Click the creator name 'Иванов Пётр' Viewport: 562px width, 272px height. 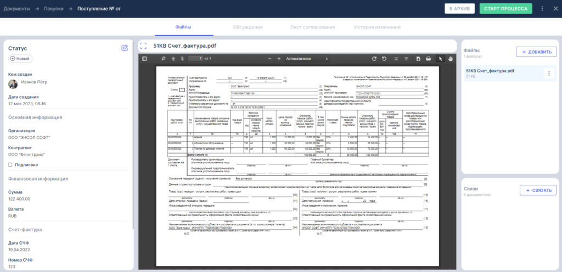point(34,82)
